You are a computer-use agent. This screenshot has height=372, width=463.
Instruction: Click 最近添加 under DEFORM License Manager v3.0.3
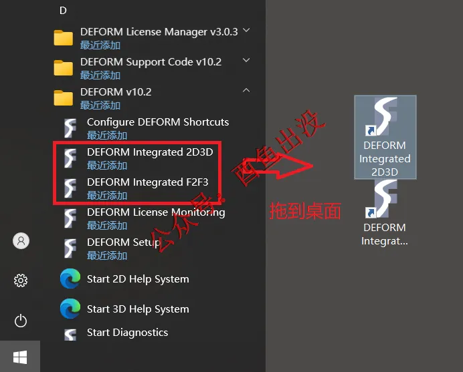tap(100, 45)
